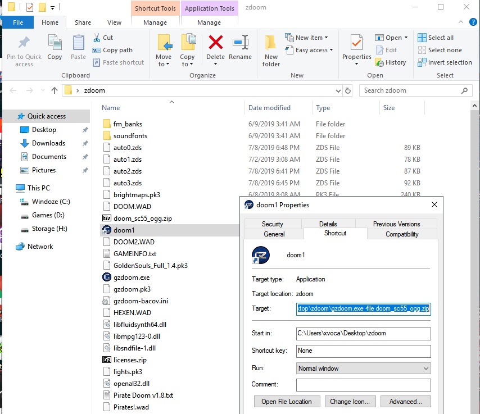Expand the Delete options arrow
Screen dimensions: 480x414
pyautogui.click(x=215, y=64)
